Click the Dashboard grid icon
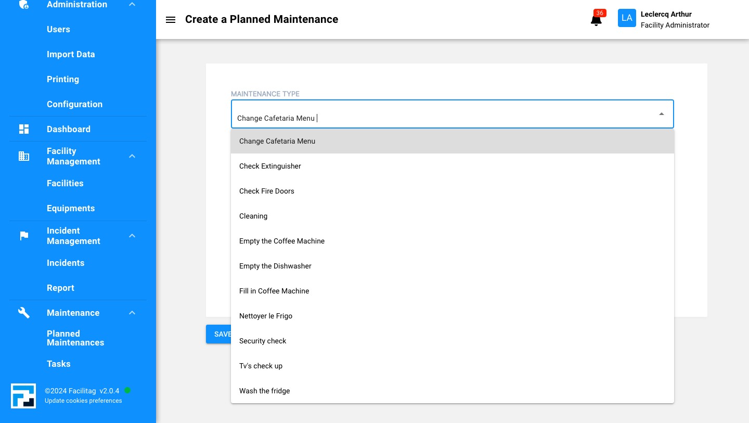This screenshot has width=749, height=423. pos(24,129)
